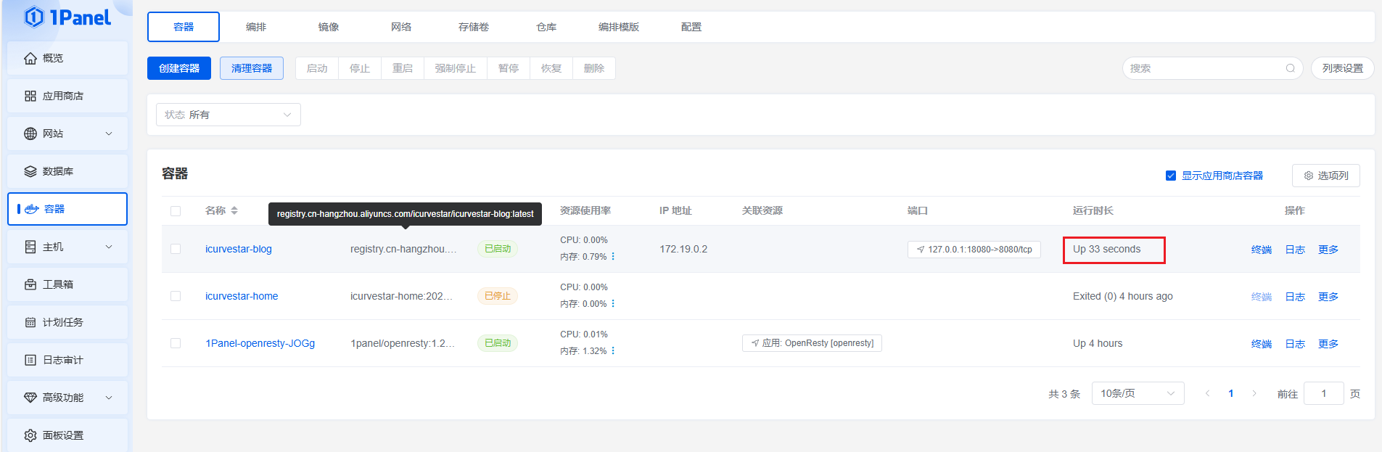Screen dimensions: 1382x452
Task: Click the 127.0.0.1:18080 port mapping tag
Action: pyautogui.click(x=974, y=250)
